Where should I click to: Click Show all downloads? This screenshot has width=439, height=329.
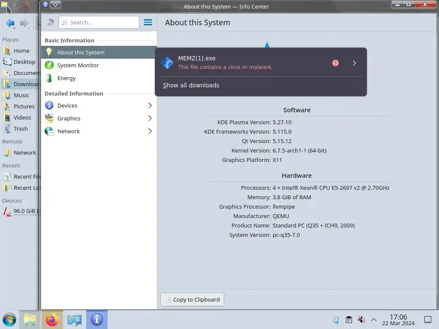[191, 85]
